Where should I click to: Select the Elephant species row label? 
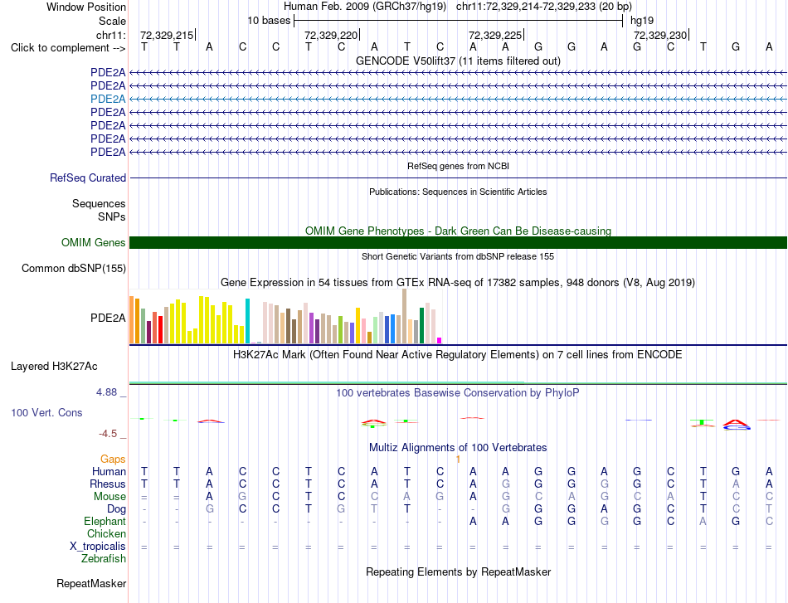[105, 521]
